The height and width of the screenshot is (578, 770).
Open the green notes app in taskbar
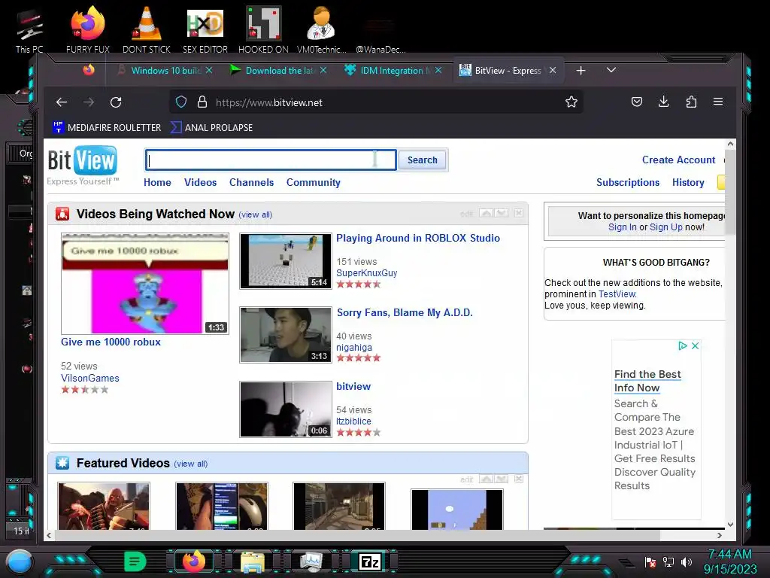point(135,561)
